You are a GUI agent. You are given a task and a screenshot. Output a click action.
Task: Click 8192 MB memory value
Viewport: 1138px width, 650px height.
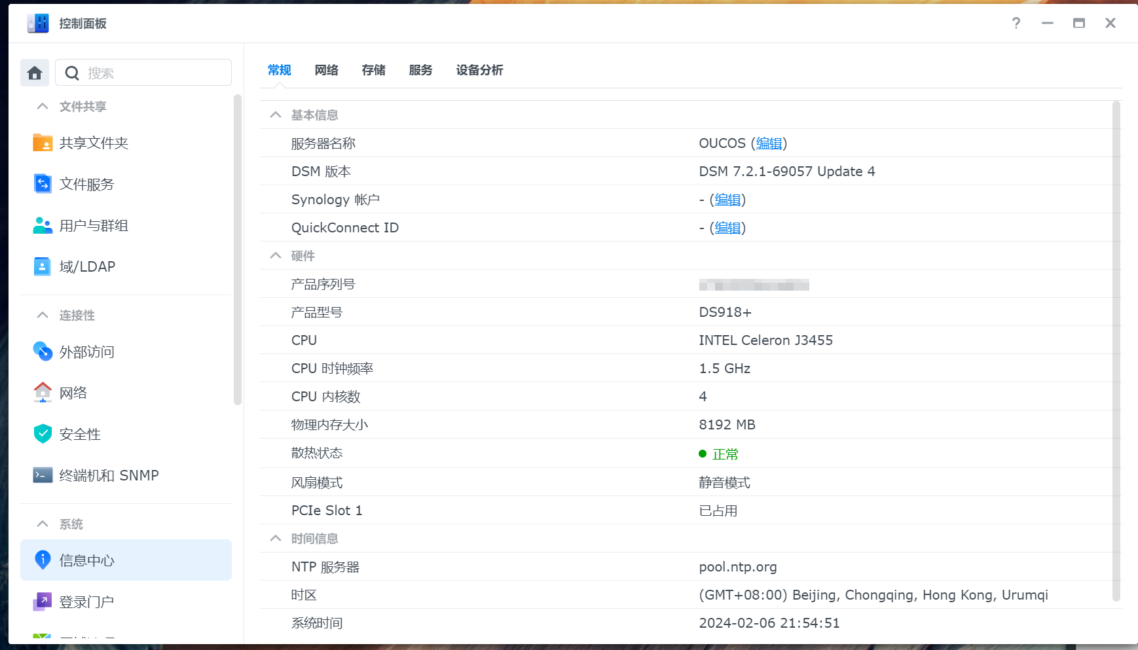pyautogui.click(x=727, y=425)
